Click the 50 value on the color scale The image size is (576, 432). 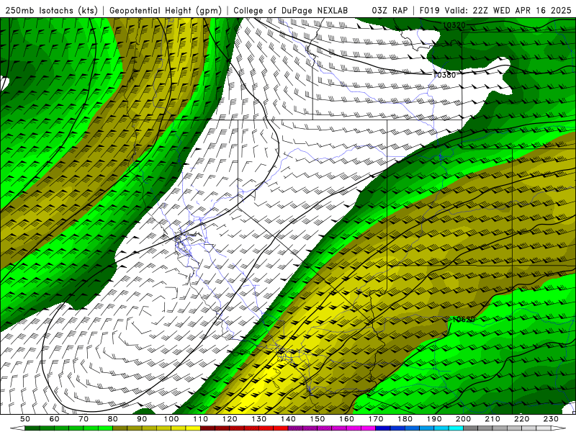coord(25,419)
